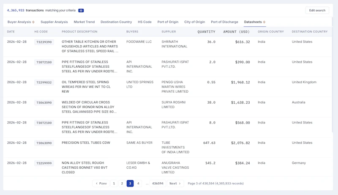Viewport: 338px width, 195px height.
Task: Click supplier SHRINATH INTERNATIONAL
Action: [x=174, y=44]
